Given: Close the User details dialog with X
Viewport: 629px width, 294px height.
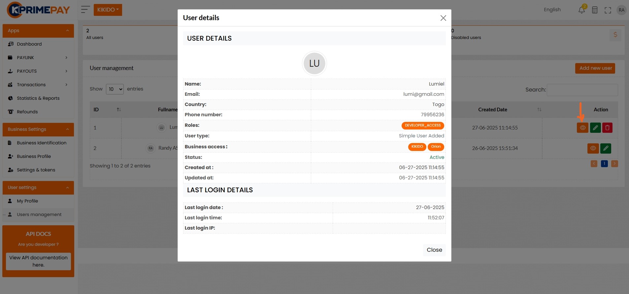Looking at the screenshot, I should coord(443,18).
